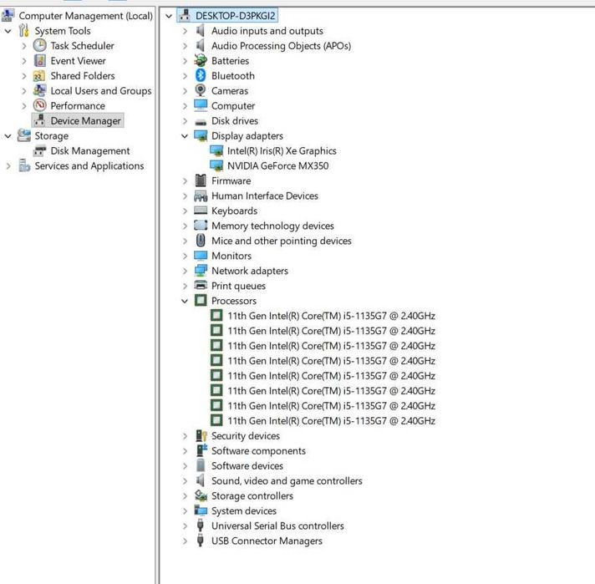
Task: Select Local Users and Groups label
Action: (x=101, y=91)
